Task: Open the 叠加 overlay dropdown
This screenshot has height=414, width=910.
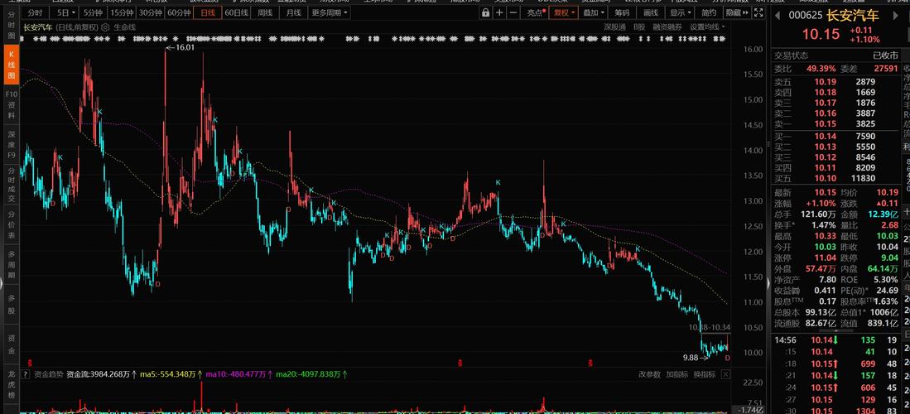Action: [595, 12]
